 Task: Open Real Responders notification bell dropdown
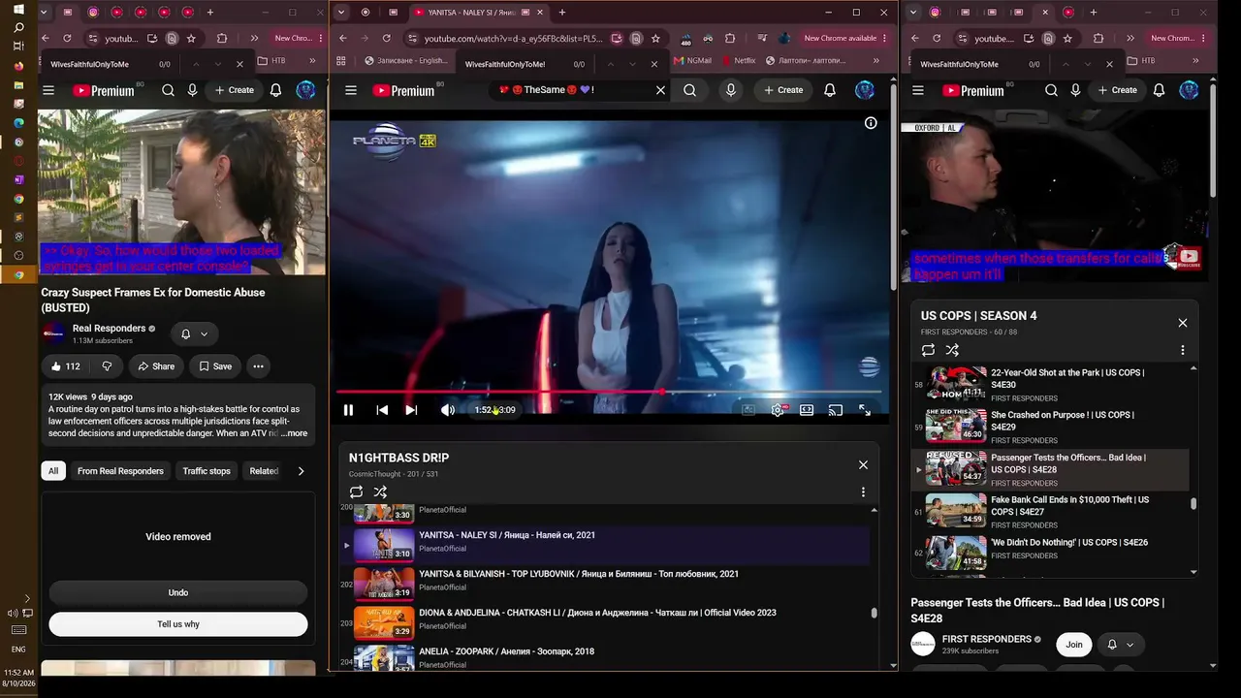194,334
